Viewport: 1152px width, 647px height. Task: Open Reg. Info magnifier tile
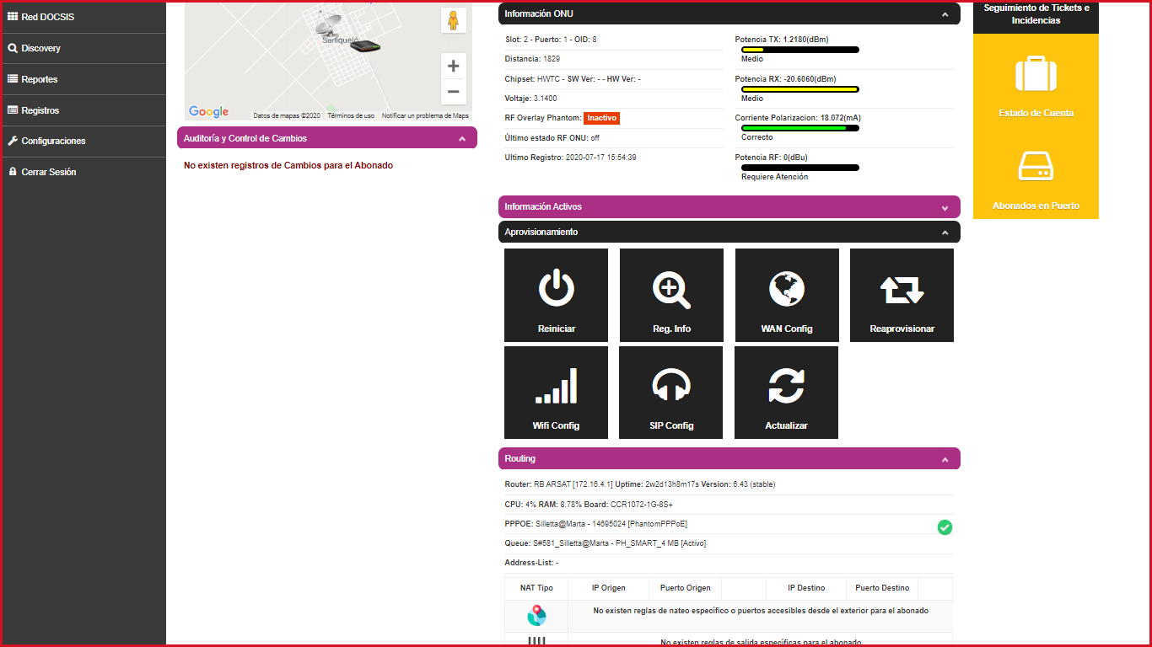coord(671,295)
